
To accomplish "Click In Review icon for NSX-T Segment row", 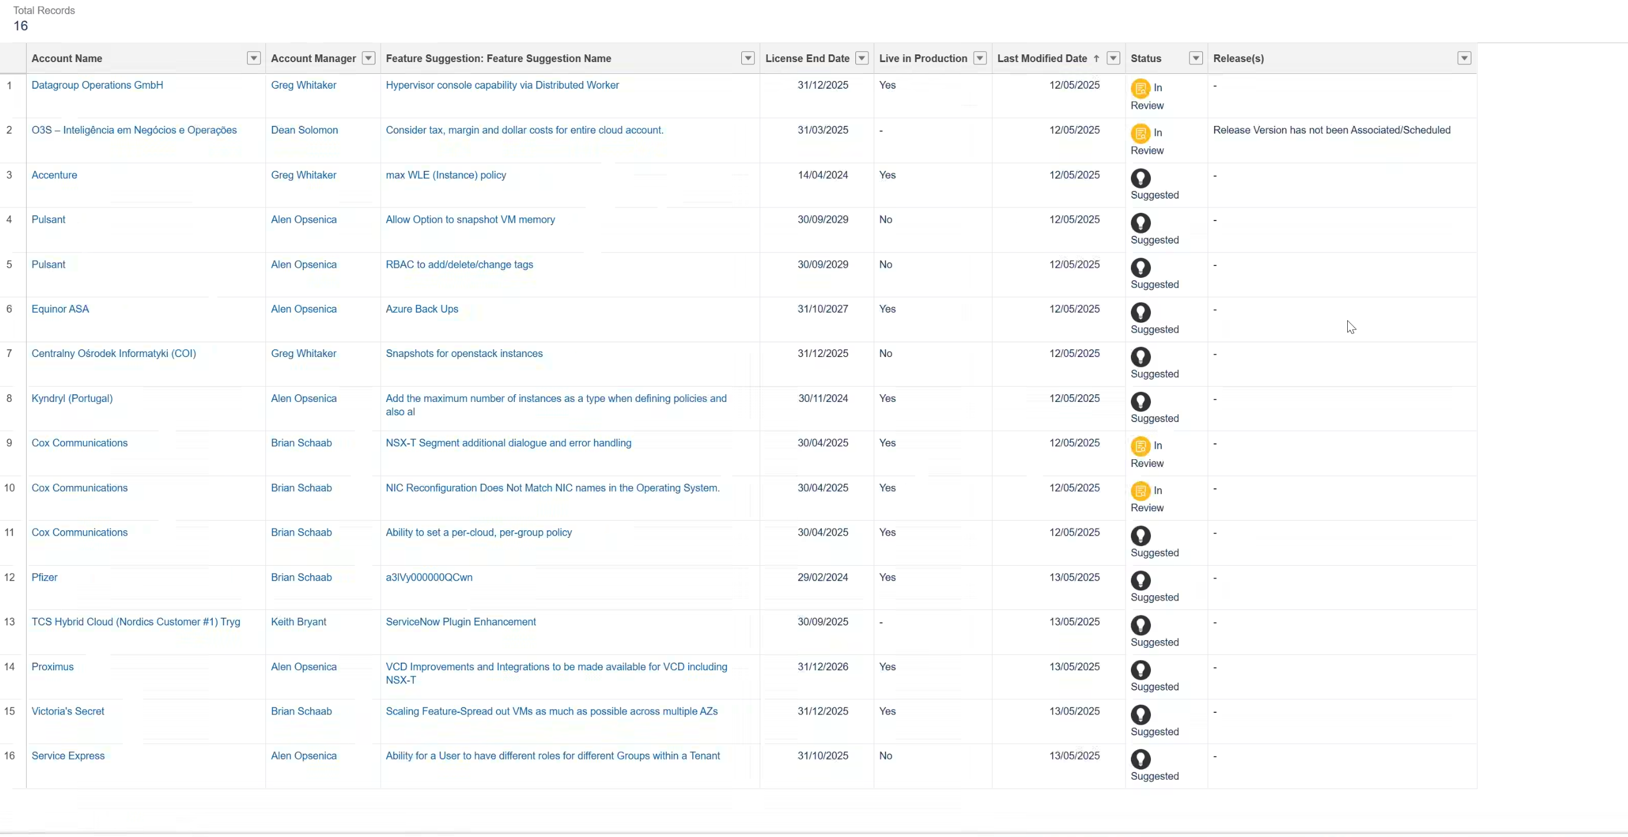I will point(1140,446).
